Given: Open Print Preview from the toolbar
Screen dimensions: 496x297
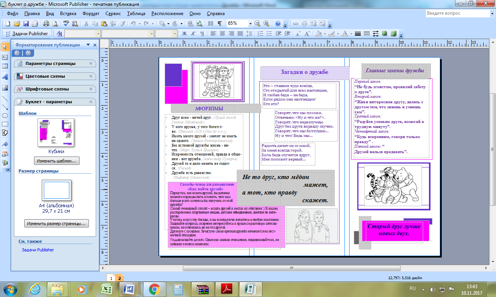Looking at the screenshot, I should [55, 24].
